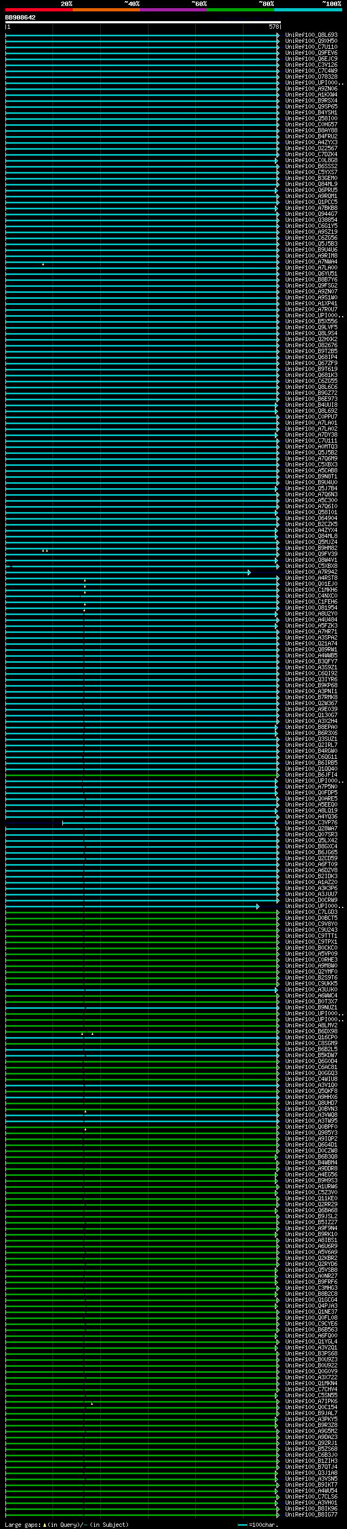Click hit label UniRef100_A7NWA4

311,262
